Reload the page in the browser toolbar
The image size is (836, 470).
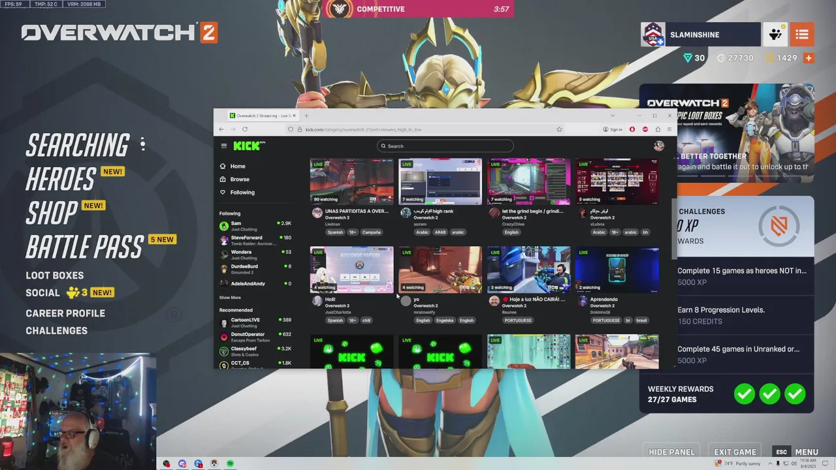tap(245, 129)
